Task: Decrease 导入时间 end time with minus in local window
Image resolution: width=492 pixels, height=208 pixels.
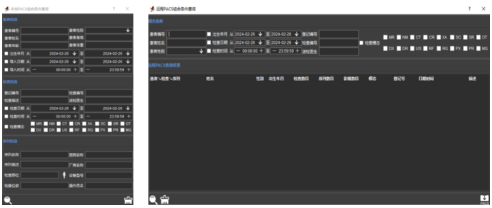Action: 88,70
